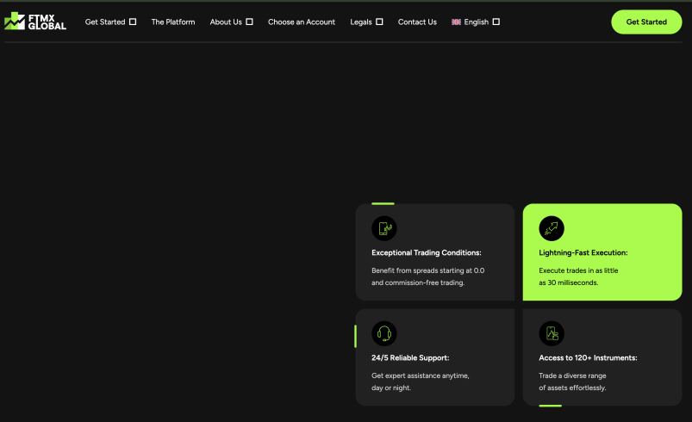This screenshot has height=422, width=692.
Task: Click the UK flag language icon
Action: click(x=456, y=22)
